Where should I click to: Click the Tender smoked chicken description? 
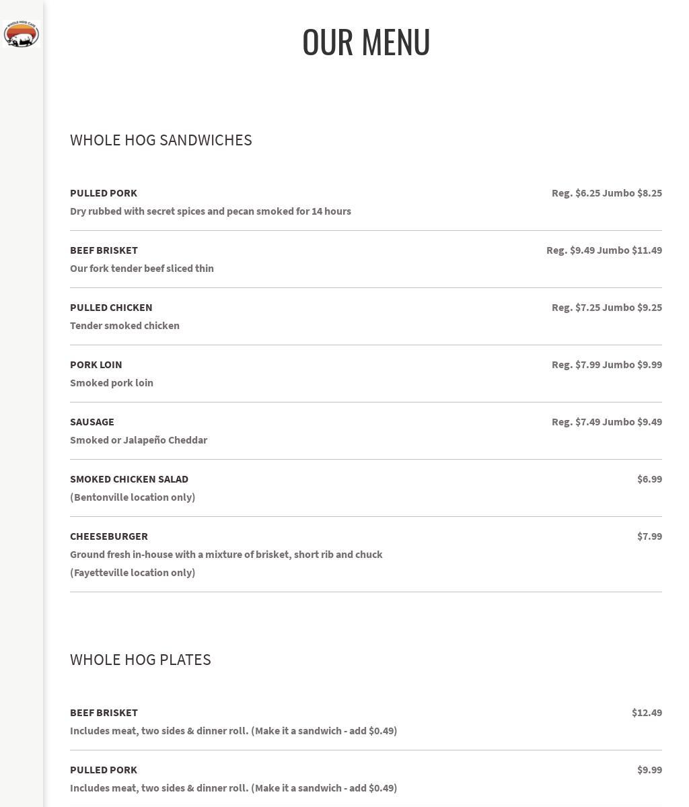124,326
